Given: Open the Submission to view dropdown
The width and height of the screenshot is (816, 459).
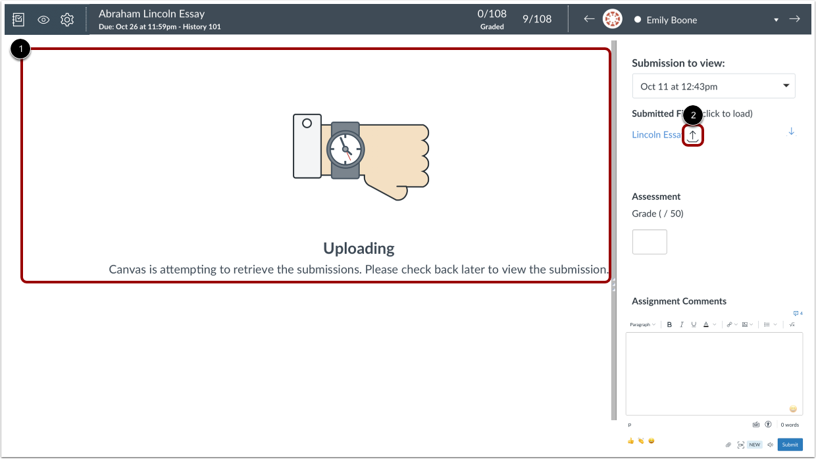Looking at the screenshot, I should (714, 85).
